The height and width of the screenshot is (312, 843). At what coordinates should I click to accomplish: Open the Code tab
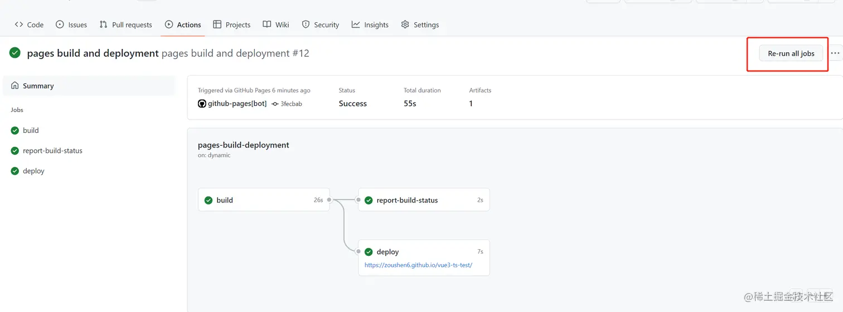(29, 25)
